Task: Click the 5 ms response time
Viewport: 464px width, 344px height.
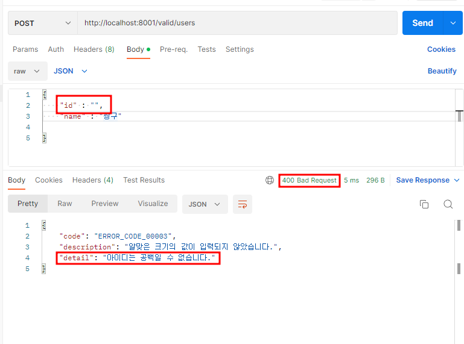Action: pos(351,180)
